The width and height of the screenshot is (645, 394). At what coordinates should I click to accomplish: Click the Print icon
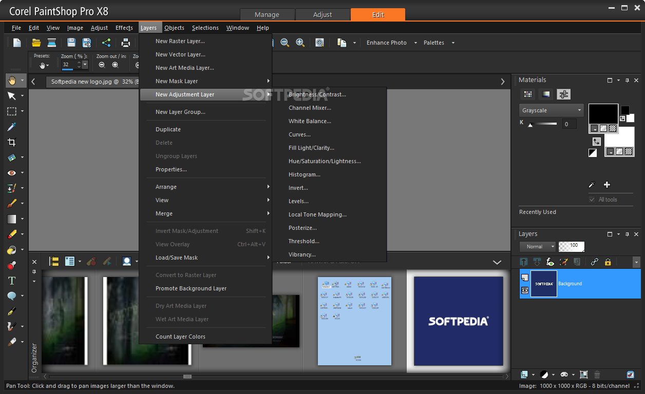126,43
